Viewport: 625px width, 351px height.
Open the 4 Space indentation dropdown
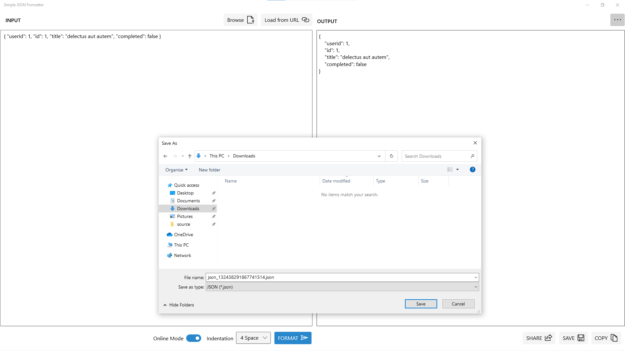click(253, 338)
